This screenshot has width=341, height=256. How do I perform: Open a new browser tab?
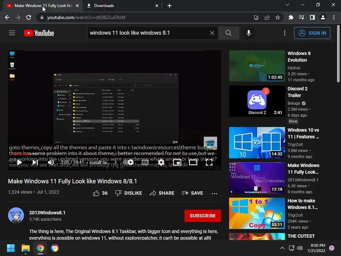170,6
